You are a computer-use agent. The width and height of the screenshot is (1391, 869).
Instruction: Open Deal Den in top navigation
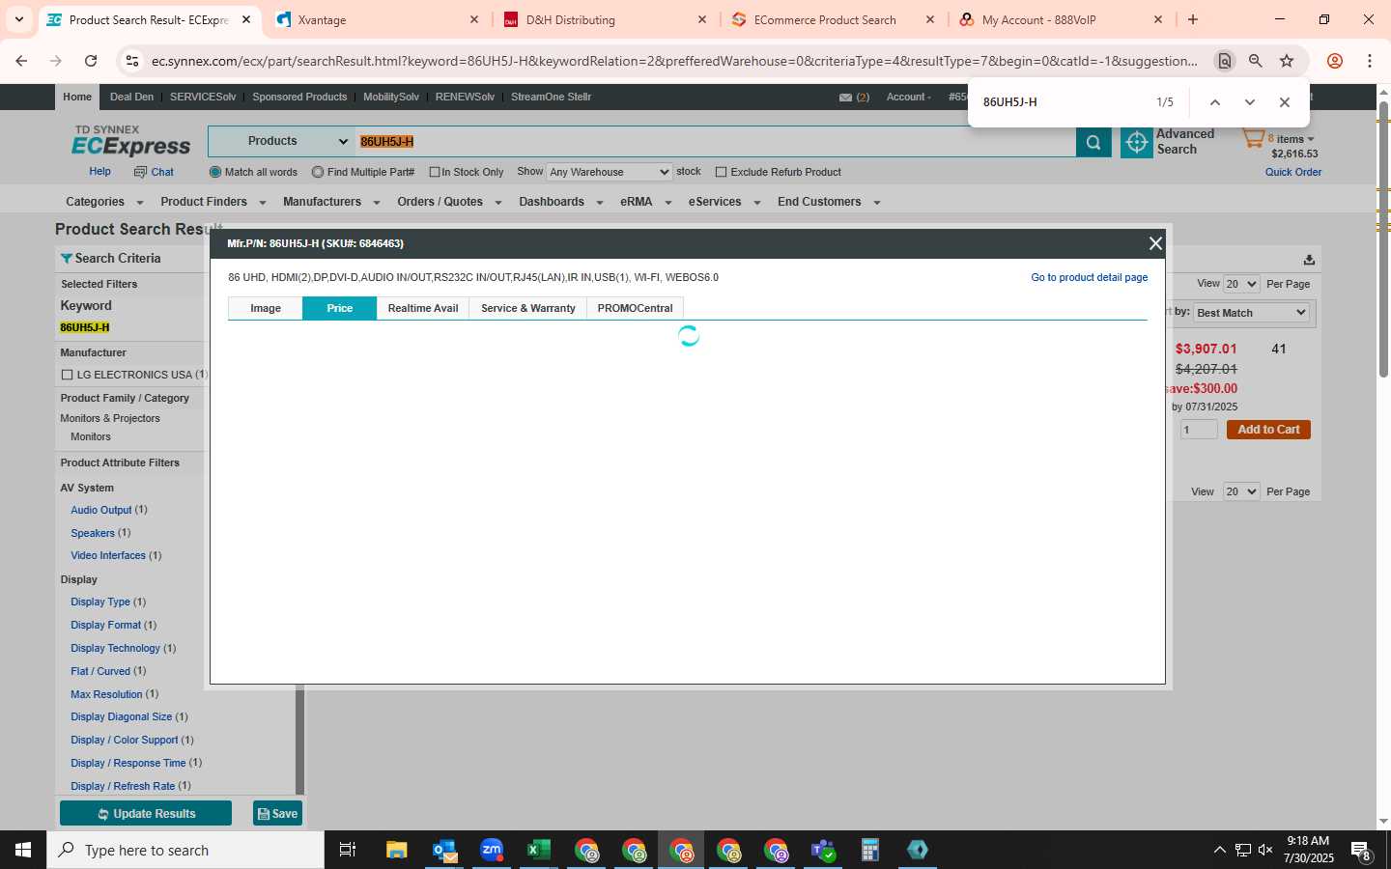pyautogui.click(x=131, y=97)
